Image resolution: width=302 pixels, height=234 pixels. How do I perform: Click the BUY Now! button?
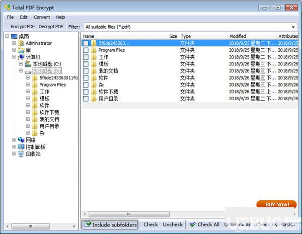point(276,204)
